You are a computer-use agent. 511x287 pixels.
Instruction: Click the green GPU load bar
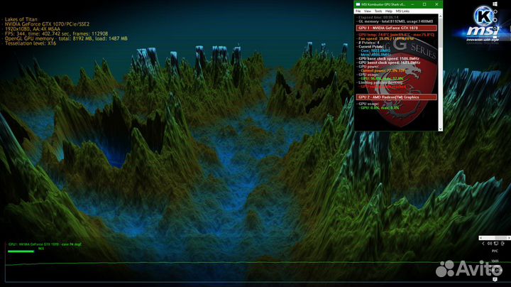point(21,250)
